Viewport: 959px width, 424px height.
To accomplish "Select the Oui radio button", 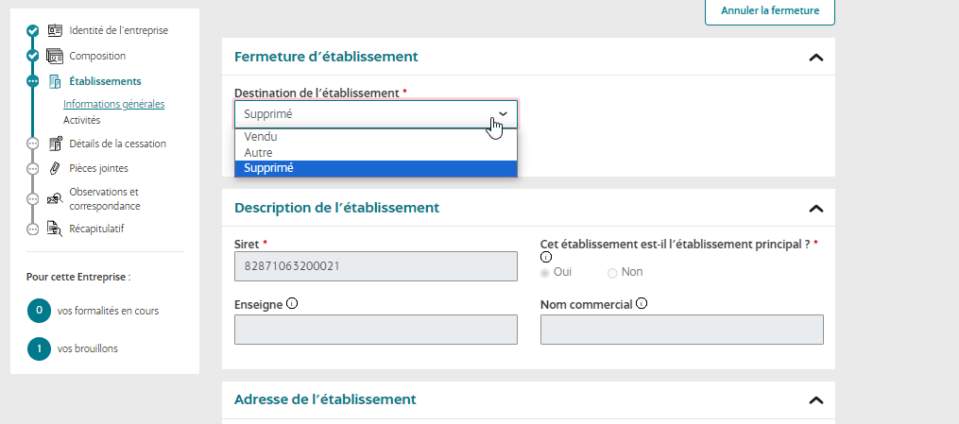I will click(545, 273).
